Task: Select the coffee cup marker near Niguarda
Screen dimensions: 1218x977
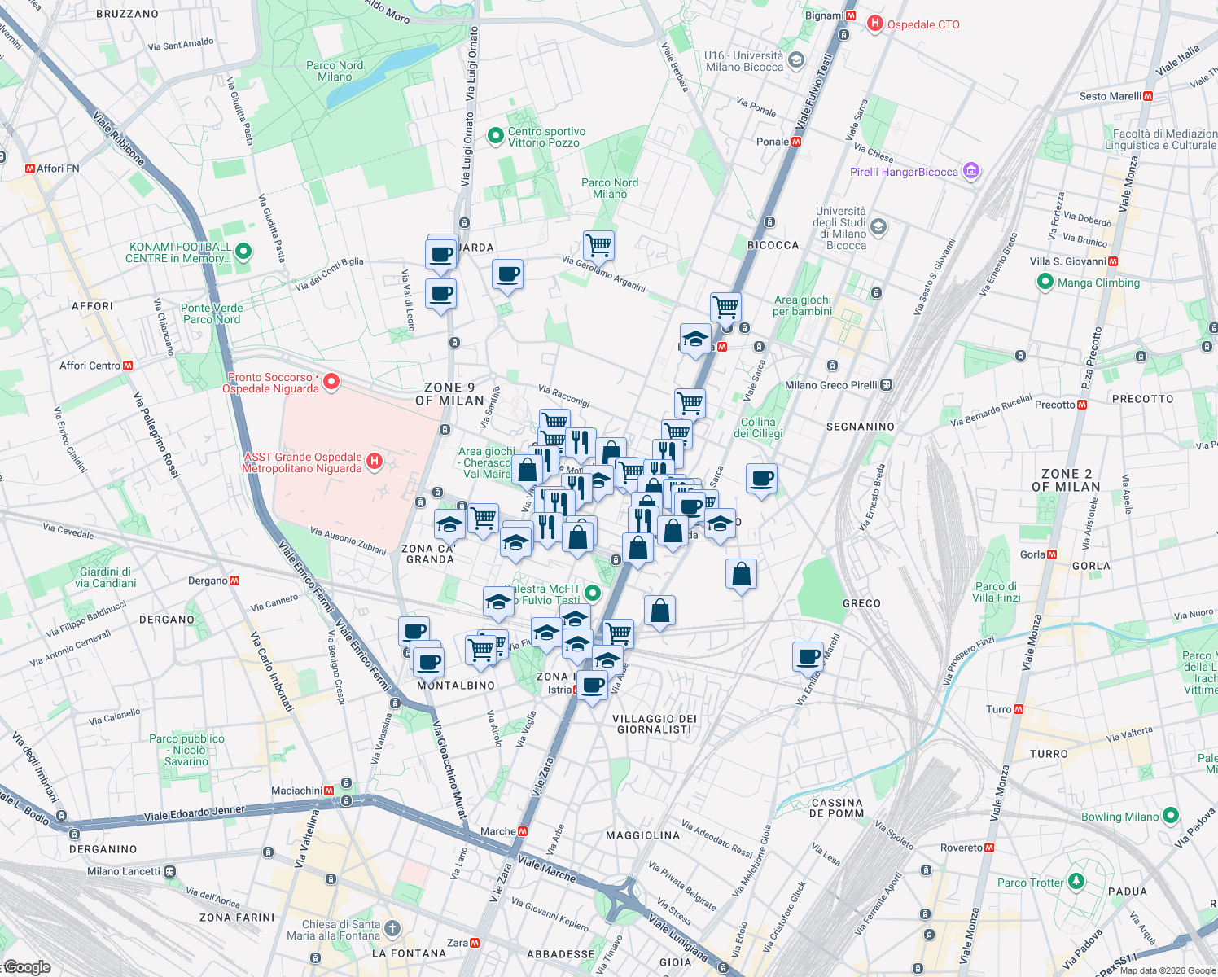Action: pos(440,255)
